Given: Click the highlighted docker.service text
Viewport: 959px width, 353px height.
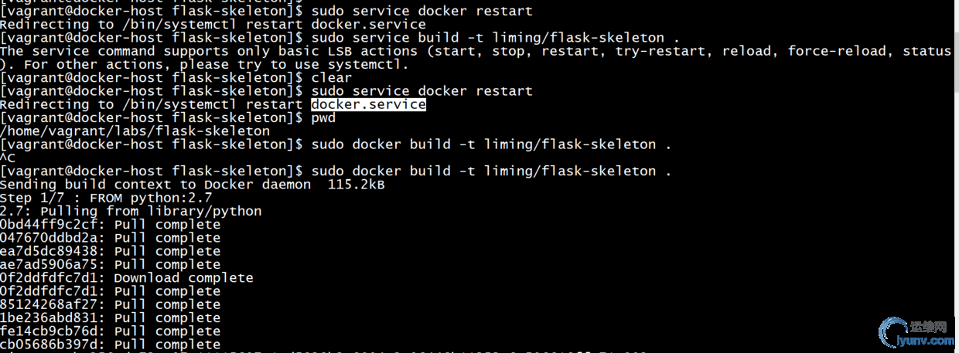Looking at the screenshot, I should (369, 104).
